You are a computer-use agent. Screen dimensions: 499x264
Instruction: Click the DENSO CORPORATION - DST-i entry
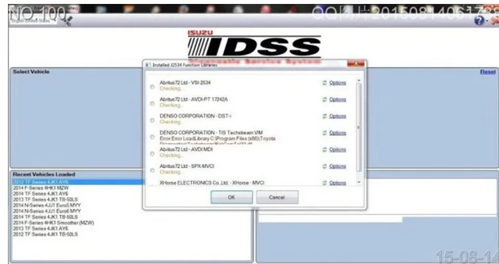195,116
